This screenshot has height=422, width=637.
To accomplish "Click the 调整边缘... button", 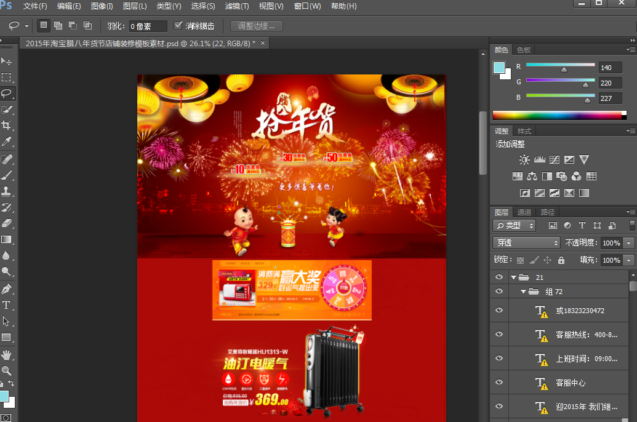I will (257, 26).
